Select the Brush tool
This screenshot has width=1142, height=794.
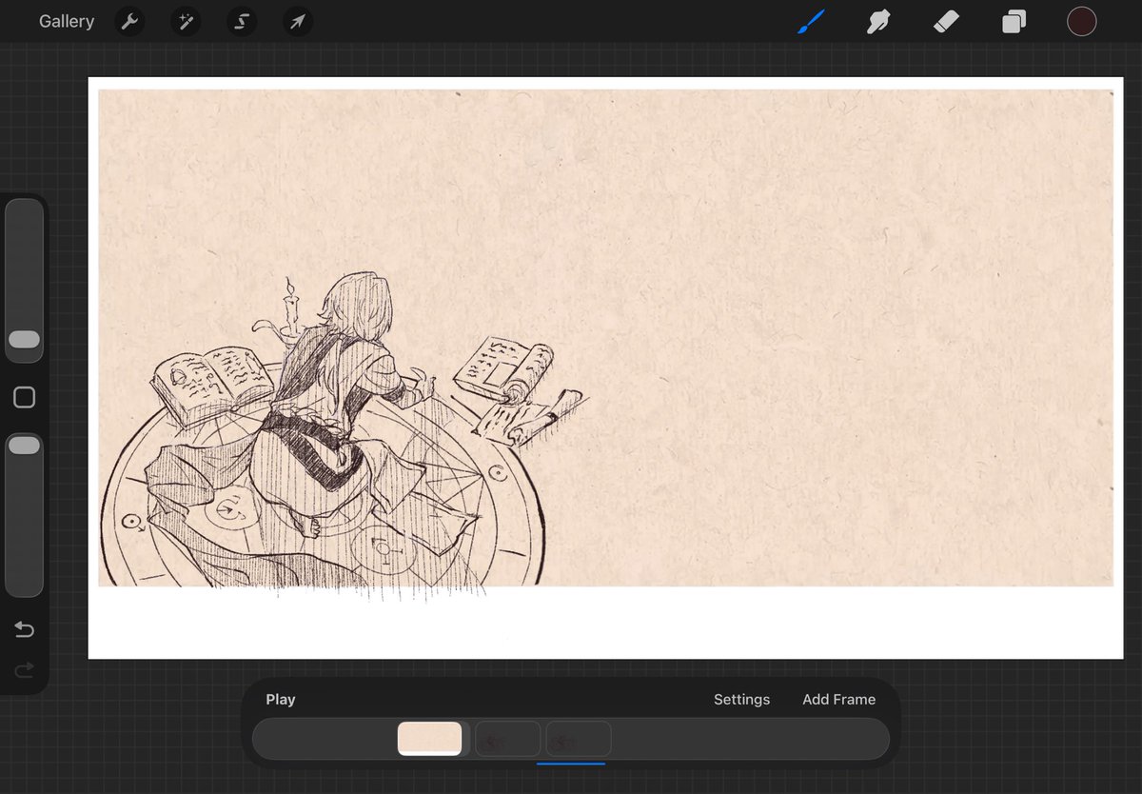tap(811, 21)
